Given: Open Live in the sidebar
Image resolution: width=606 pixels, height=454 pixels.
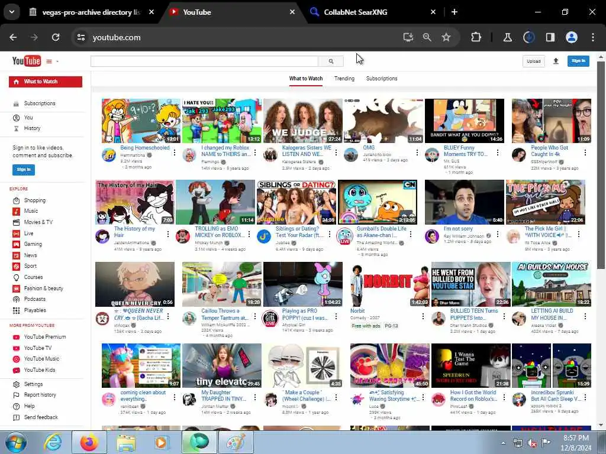Looking at the screenshot, I should click(x=28, y=233).
